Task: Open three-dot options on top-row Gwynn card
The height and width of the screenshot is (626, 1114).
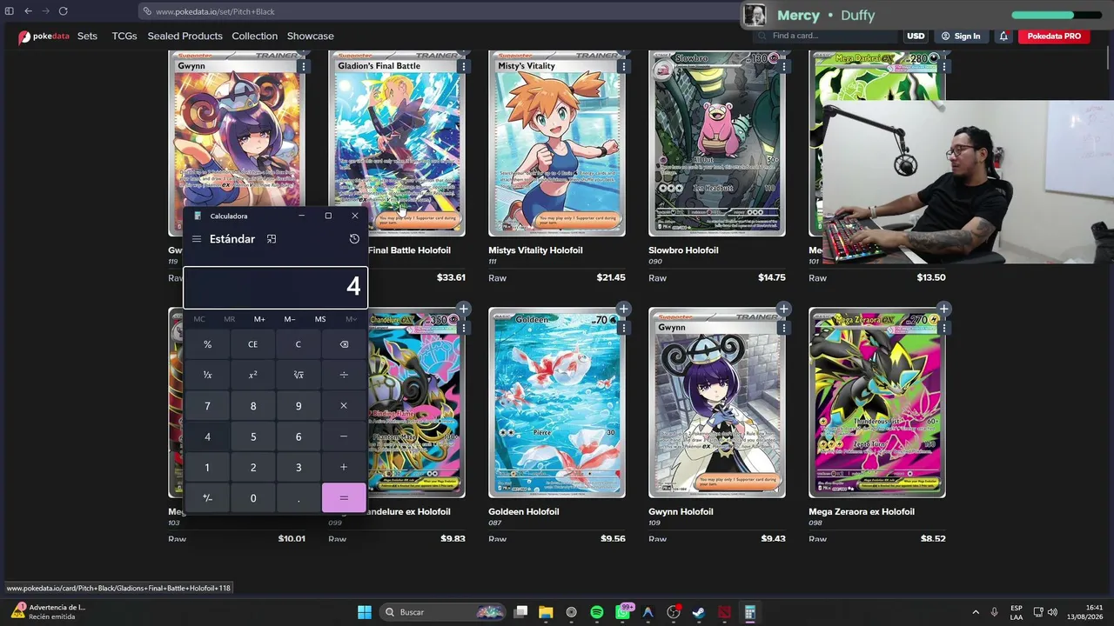Action: (304, 66)
